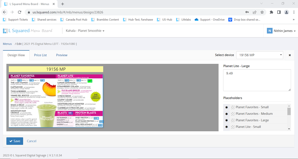This screenshot has width=298, height=159.
Task: Select the Meal Replacement price placeholder box
Action: coord(100,125)
